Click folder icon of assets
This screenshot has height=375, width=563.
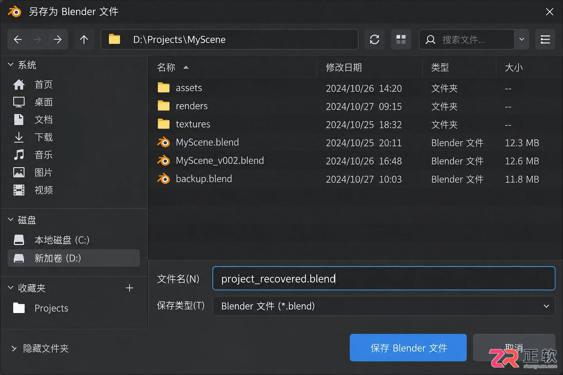click(x=163, y=87)
